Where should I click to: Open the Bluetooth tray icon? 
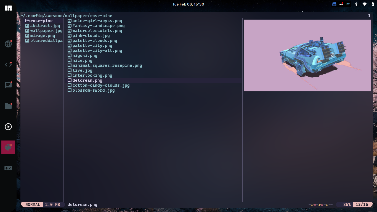coord(356,4)
